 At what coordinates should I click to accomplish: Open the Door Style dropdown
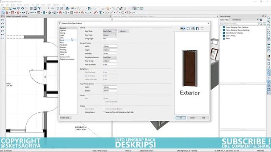110,31
